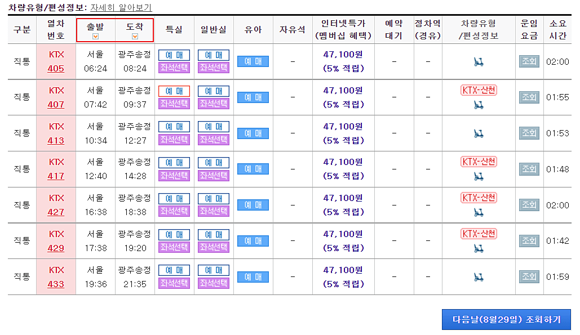The image size is (580, 335).
Task: Book 유아 seat on KTX 417
Action: click(x=253, y=169)
